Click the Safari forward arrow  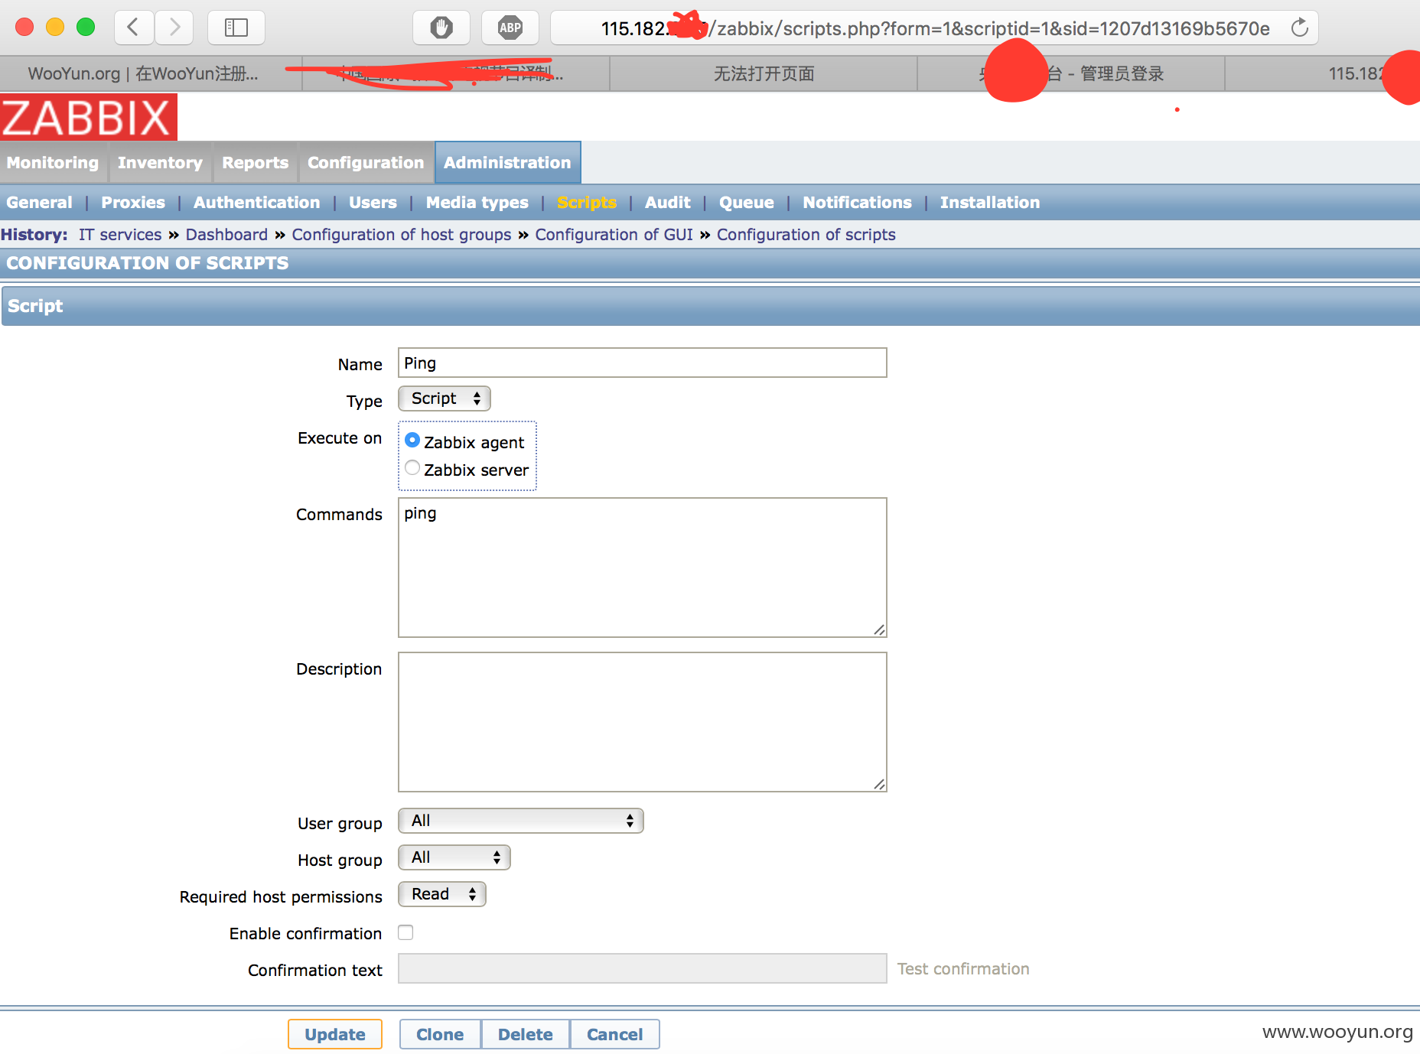tap(174, 28)
